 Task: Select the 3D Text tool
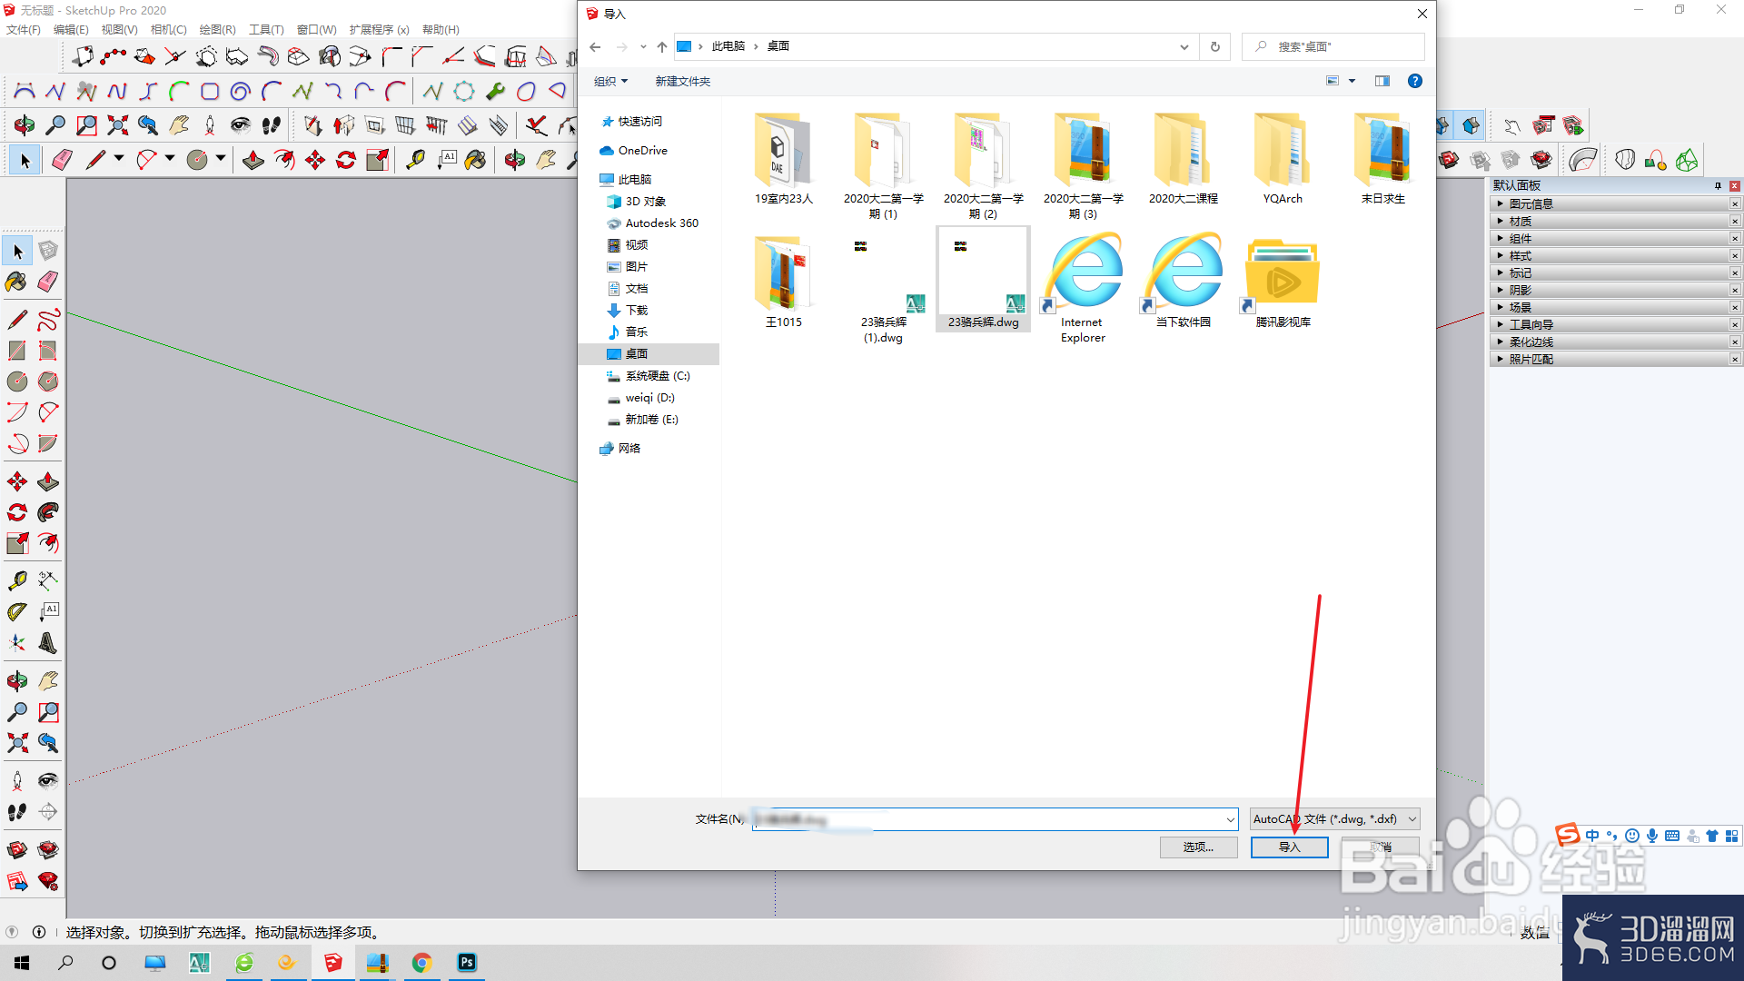(x=48, y=643)
